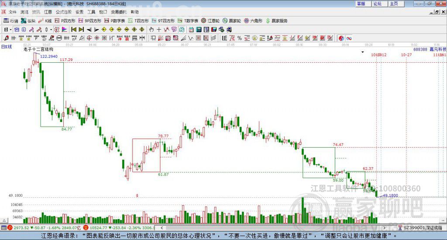Screen dimensions: 447x240
Task: Open the 江恩轮 Gann wheel
Action: point(210,21)
